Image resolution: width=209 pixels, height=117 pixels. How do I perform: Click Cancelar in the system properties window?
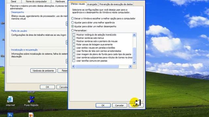click(62, 87)
